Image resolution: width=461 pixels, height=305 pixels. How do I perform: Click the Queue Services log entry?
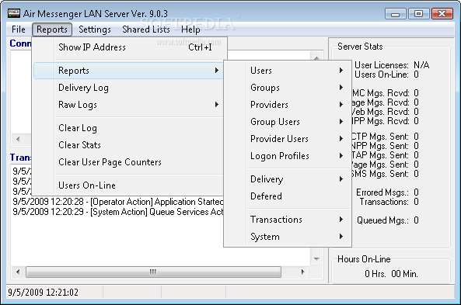118,212
